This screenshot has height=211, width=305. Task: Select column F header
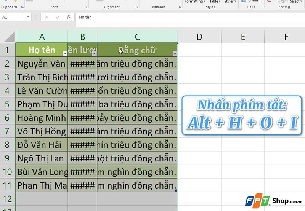[x=285, y=37]
